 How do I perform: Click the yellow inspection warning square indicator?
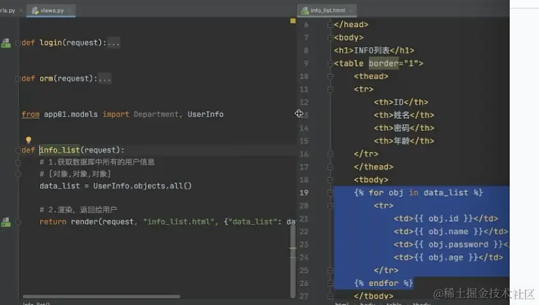tap(293, 21)
